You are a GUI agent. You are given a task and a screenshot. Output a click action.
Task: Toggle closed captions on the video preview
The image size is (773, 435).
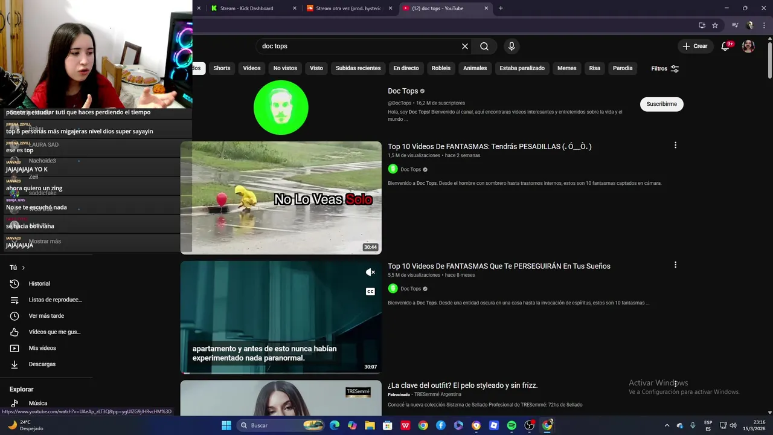(x=370, y=291)
